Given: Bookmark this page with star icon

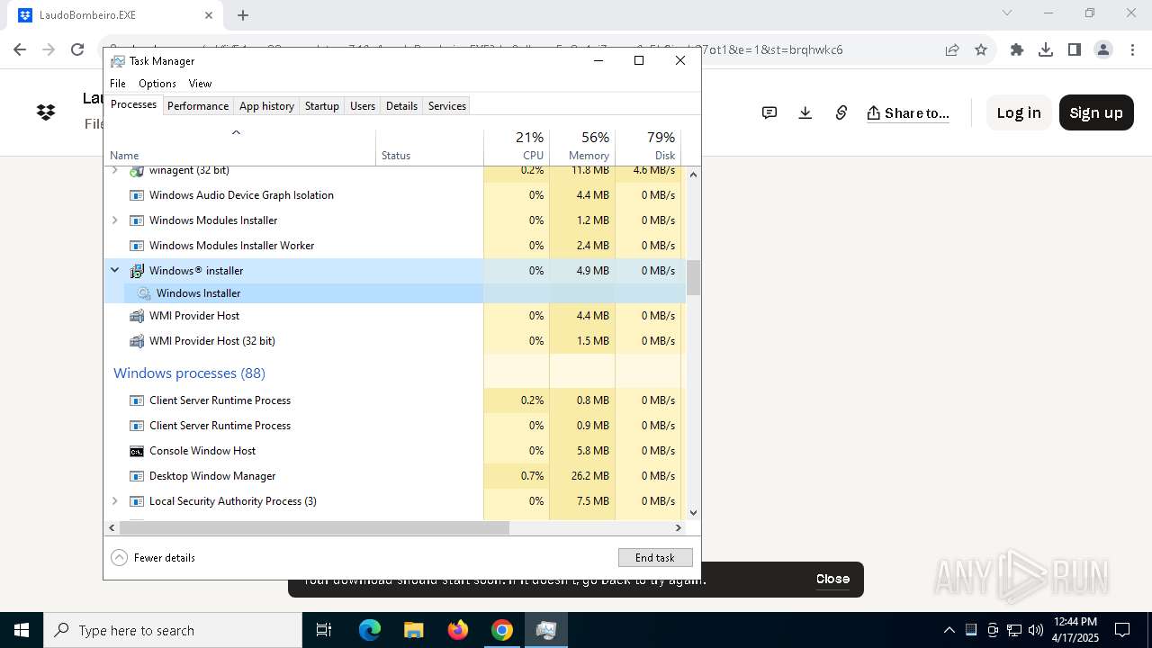Looking at the screenshot, I should pos(981,49).
